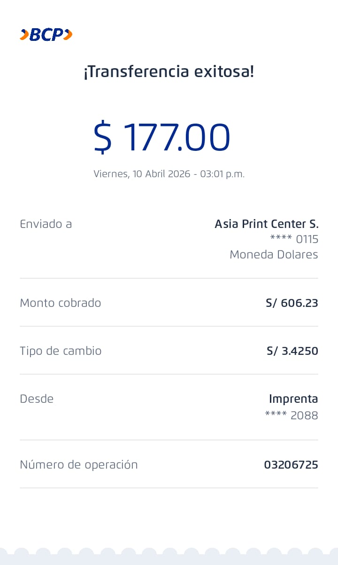
Task: Select the source account name Imprenta
Action: 293,399
